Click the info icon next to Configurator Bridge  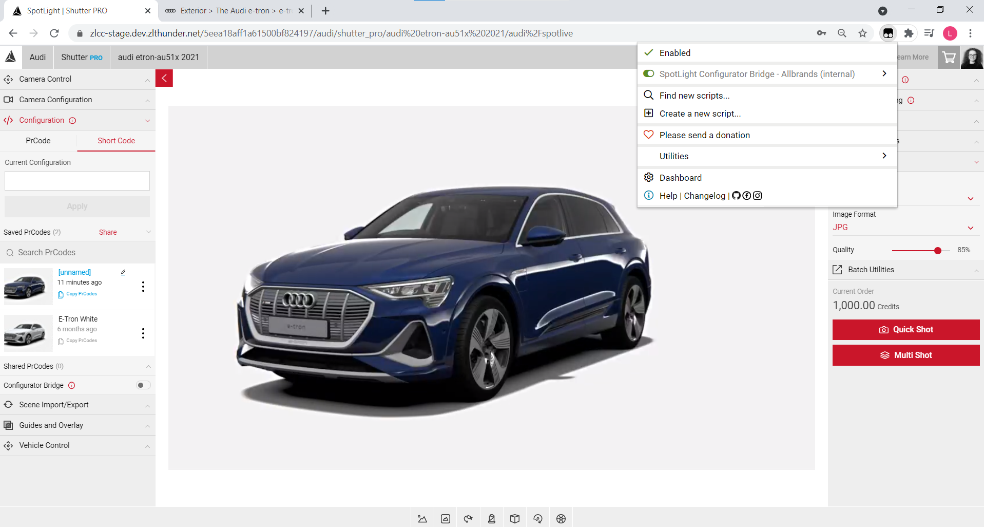click(x=72, y=385)
